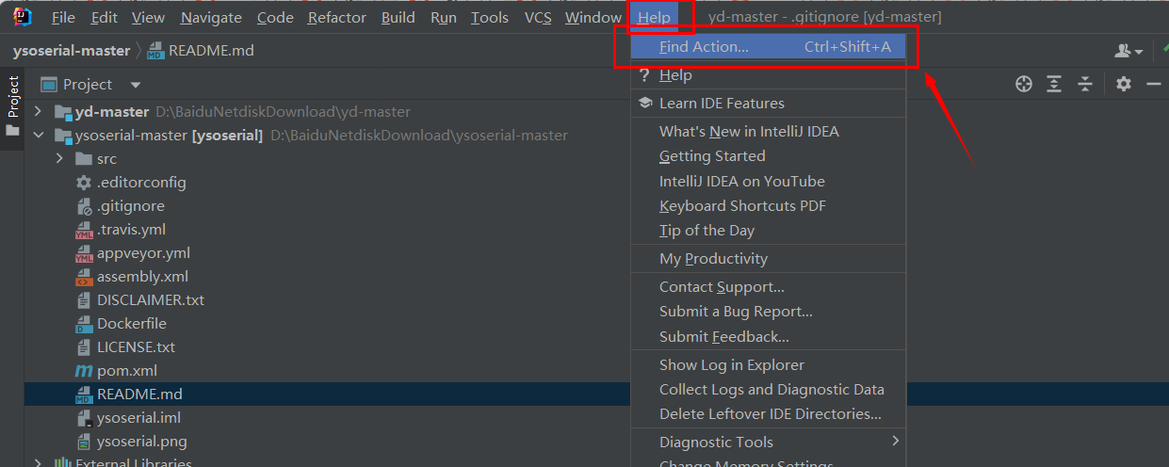Collapse the ysoserial-master project node
Viewport: 1169px width, 467px height.
pos(38,136)
